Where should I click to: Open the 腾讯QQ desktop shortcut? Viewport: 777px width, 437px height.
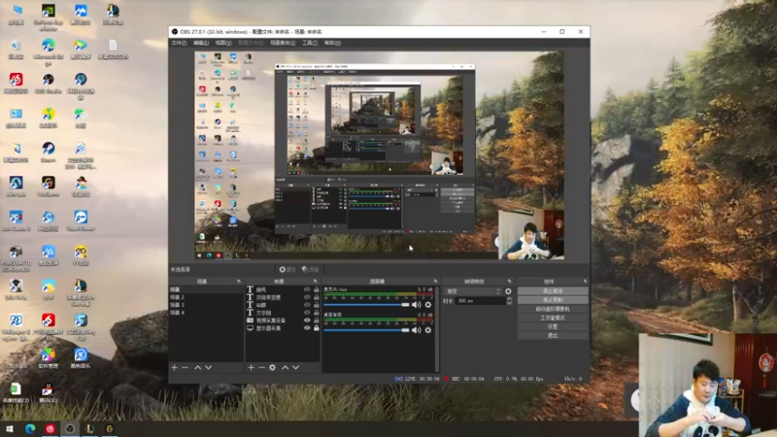(48, 393)
